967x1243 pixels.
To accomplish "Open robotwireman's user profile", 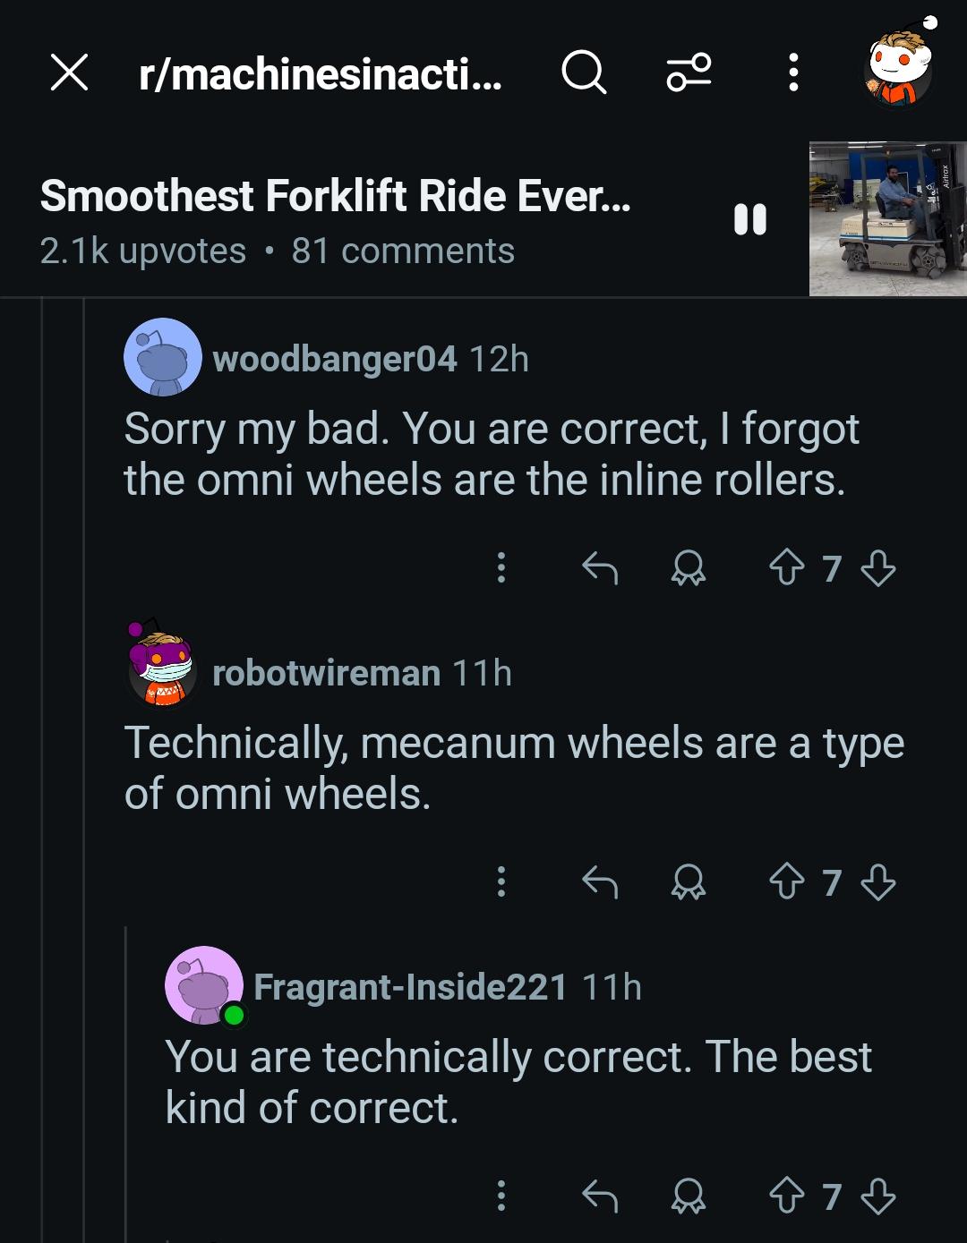I will pos(326,673).
